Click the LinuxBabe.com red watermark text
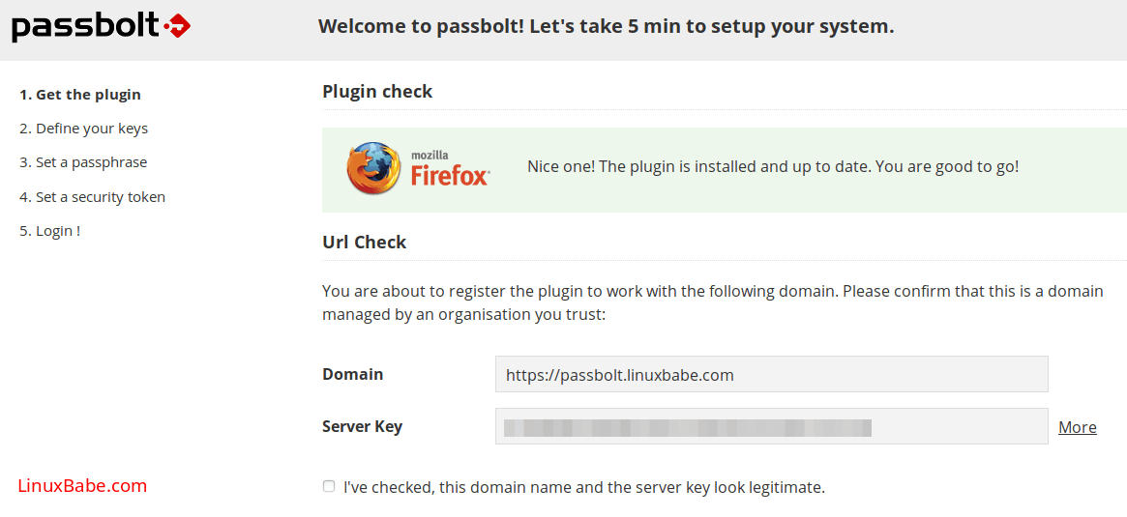Image resolution: width=1127 pixels, height=517 pixels. [x=82, y=486]
